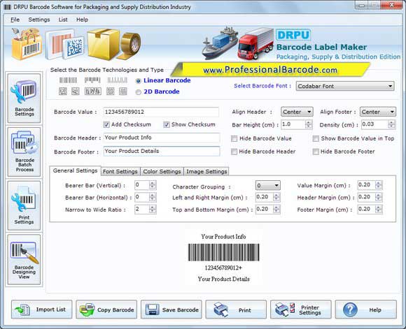Click the red truck banner image

(x=255, y=43)
